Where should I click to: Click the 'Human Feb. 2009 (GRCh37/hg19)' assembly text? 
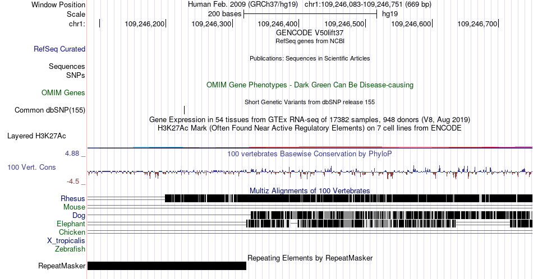(243, 4)
